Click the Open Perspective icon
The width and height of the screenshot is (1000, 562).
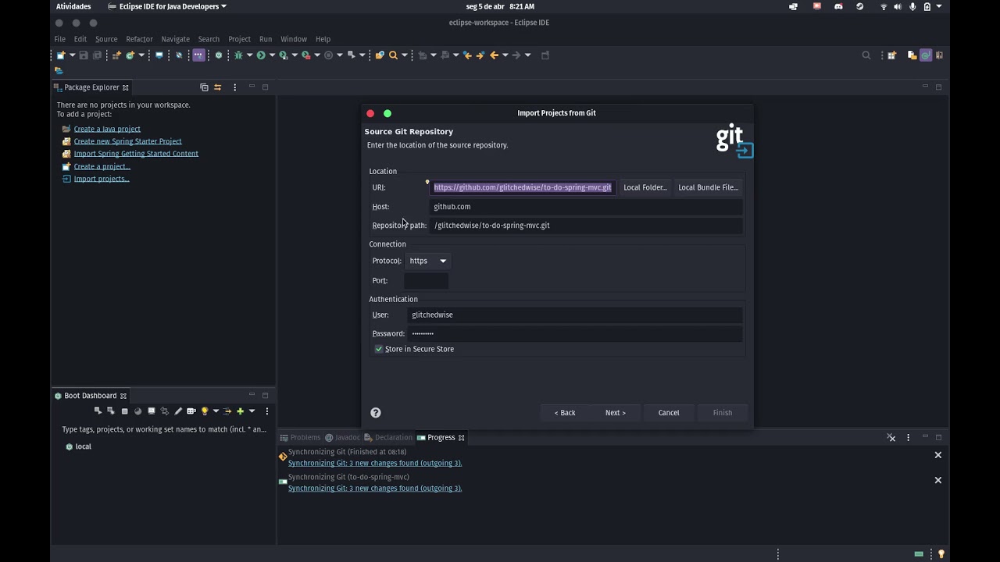[891, 55]
